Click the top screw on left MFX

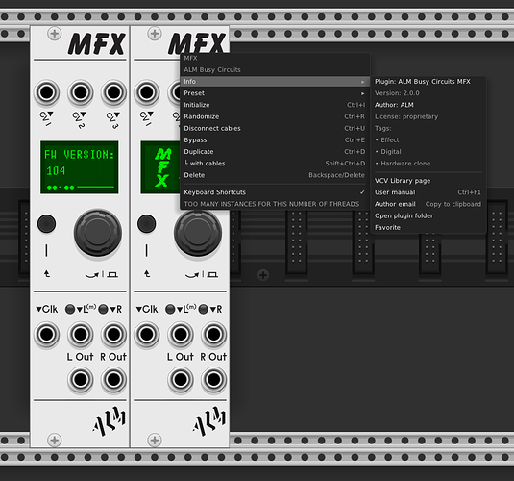pos(55,33)
